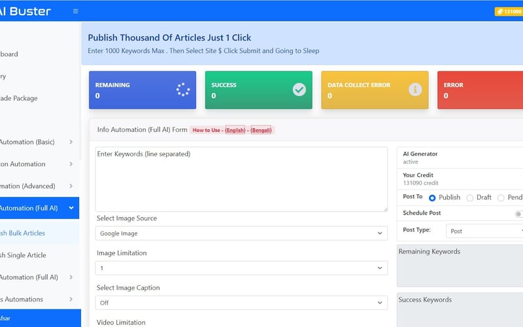Expand the lower Automation (Full AI) chevron

pyautogui.click(x=71, y=277)
